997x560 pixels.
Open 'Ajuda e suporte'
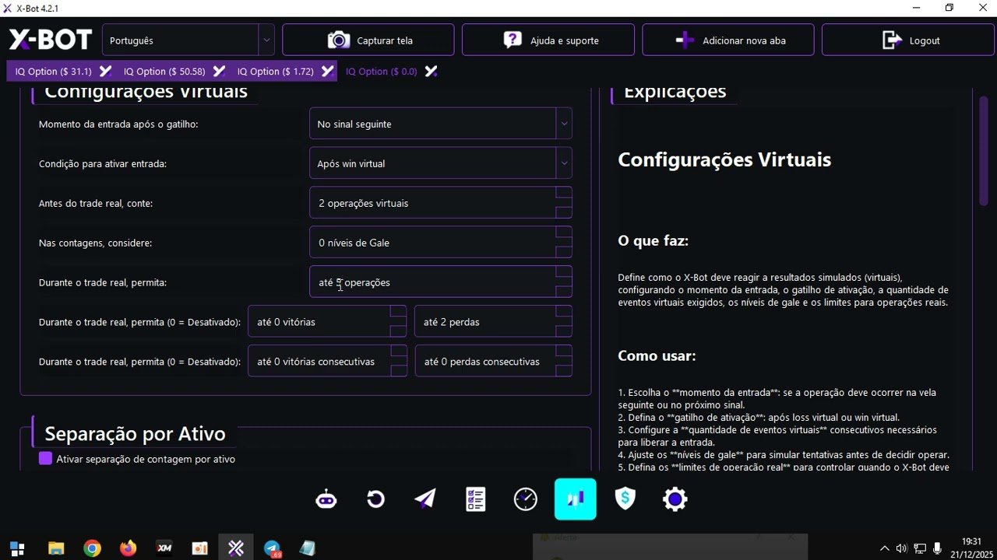548,39
